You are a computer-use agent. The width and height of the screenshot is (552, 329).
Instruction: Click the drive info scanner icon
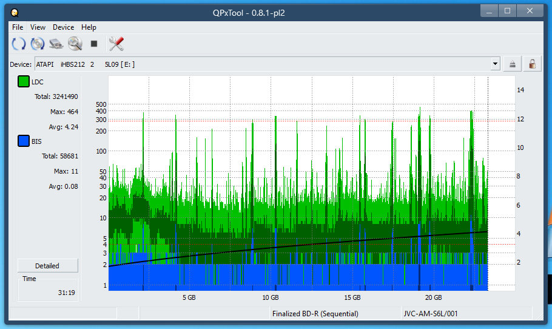[x=56, y=44]
